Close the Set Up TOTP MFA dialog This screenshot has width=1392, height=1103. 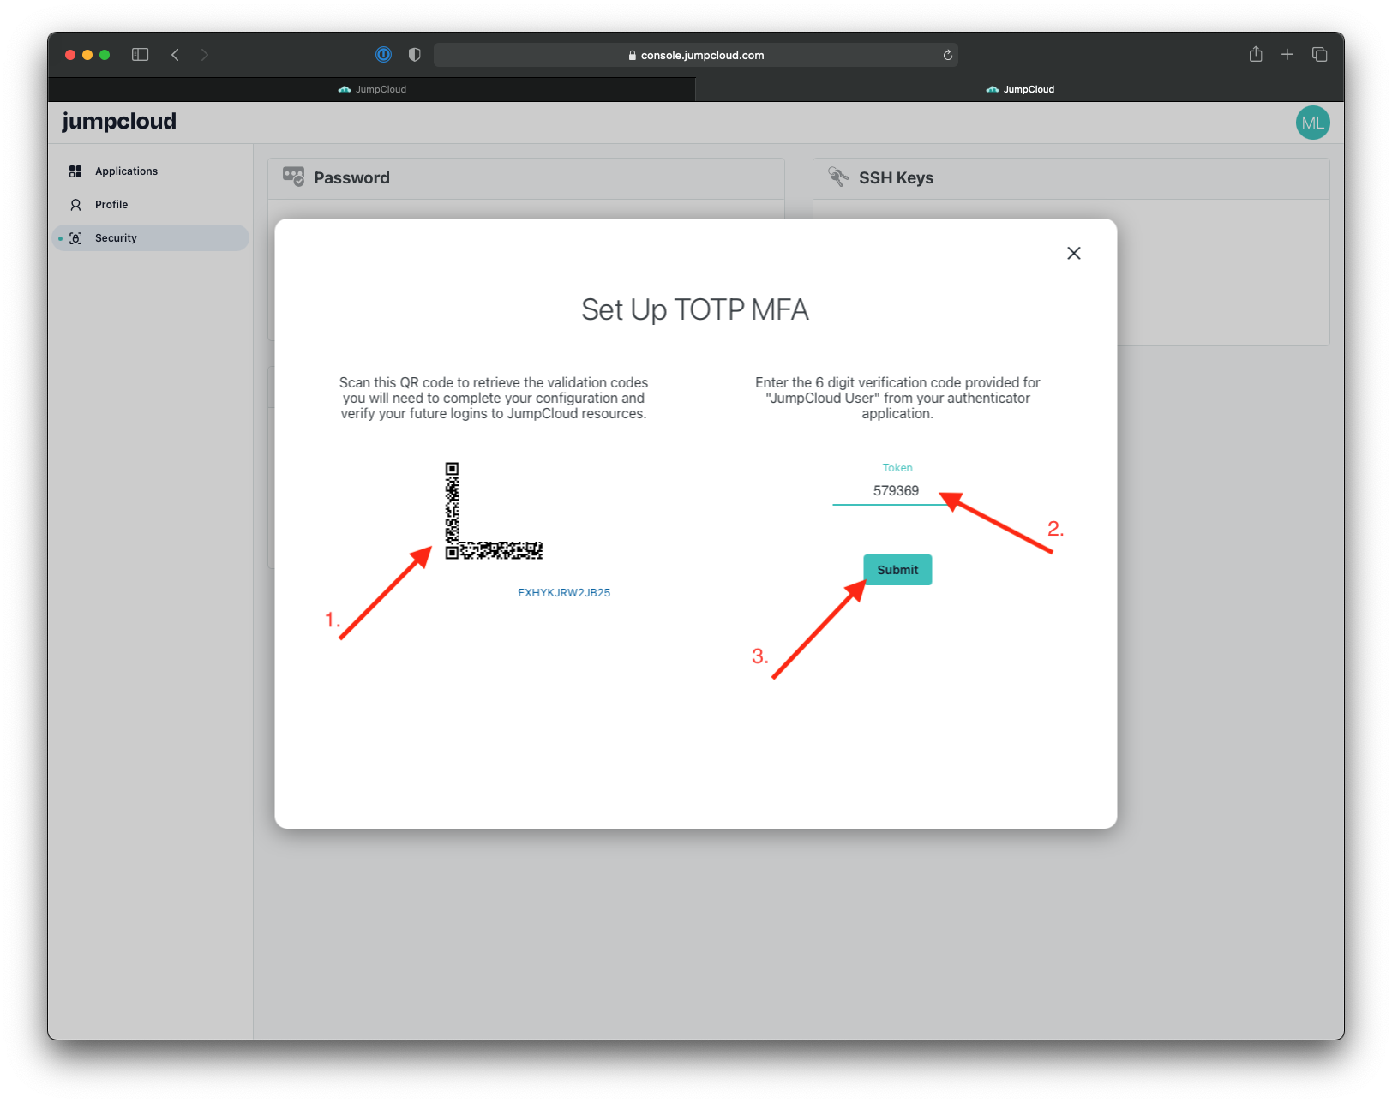click(x=1074, y=253)
